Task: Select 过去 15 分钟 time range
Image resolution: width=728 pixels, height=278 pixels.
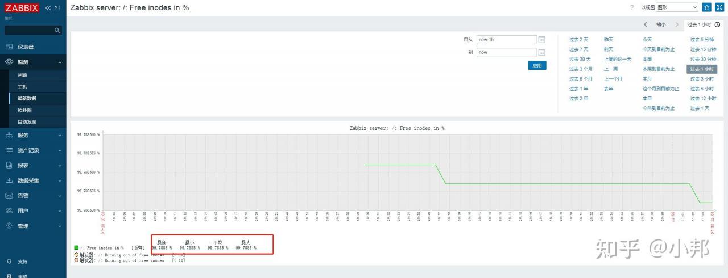Action: pos(703,49)
